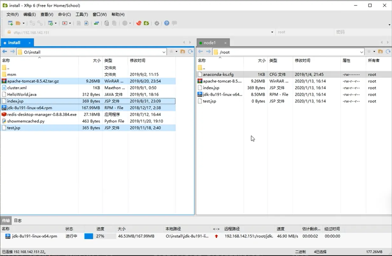Sort local files by 大小 column
Viewport: 392px width, 256px height.
coord(91,60)
